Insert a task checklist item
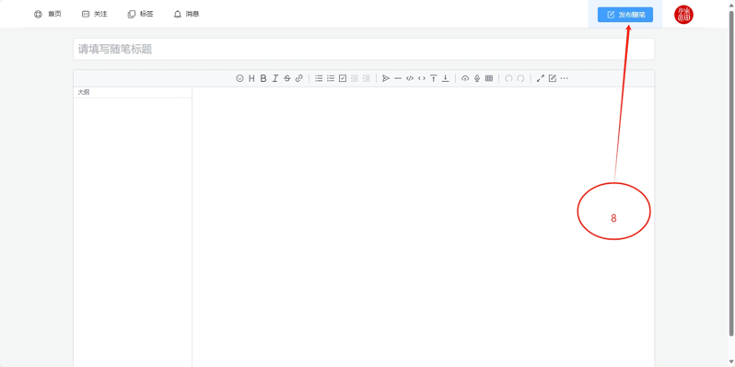Screen dimensions: 735x367 (x=343, y=79)
